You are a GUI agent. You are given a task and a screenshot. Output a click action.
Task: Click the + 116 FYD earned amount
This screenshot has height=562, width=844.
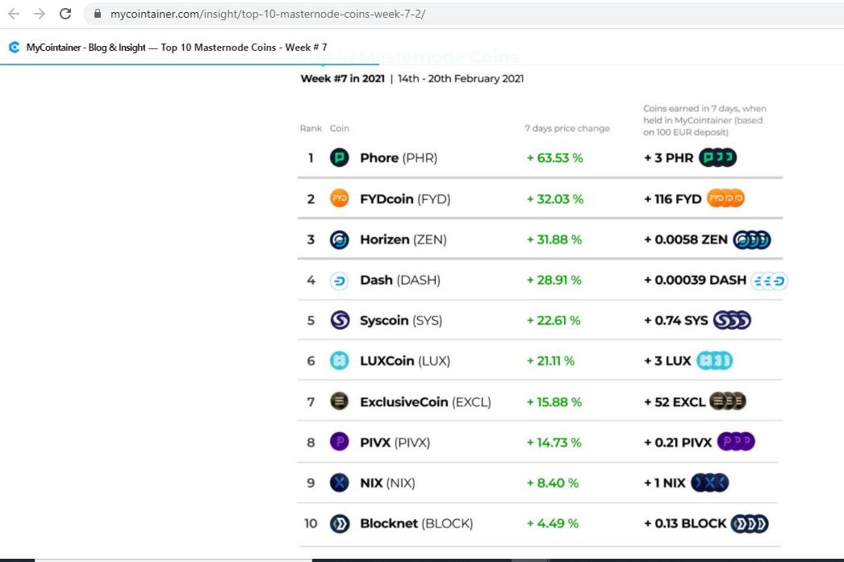click(673, 199)
